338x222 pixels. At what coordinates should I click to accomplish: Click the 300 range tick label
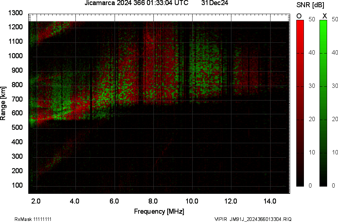(x=17, y=156)
